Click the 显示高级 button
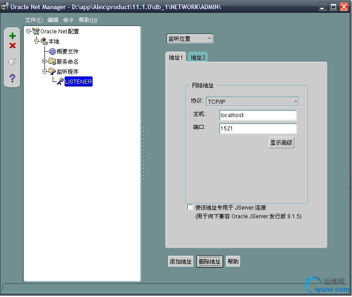This screenshot has height=297, width=352. 281,143
